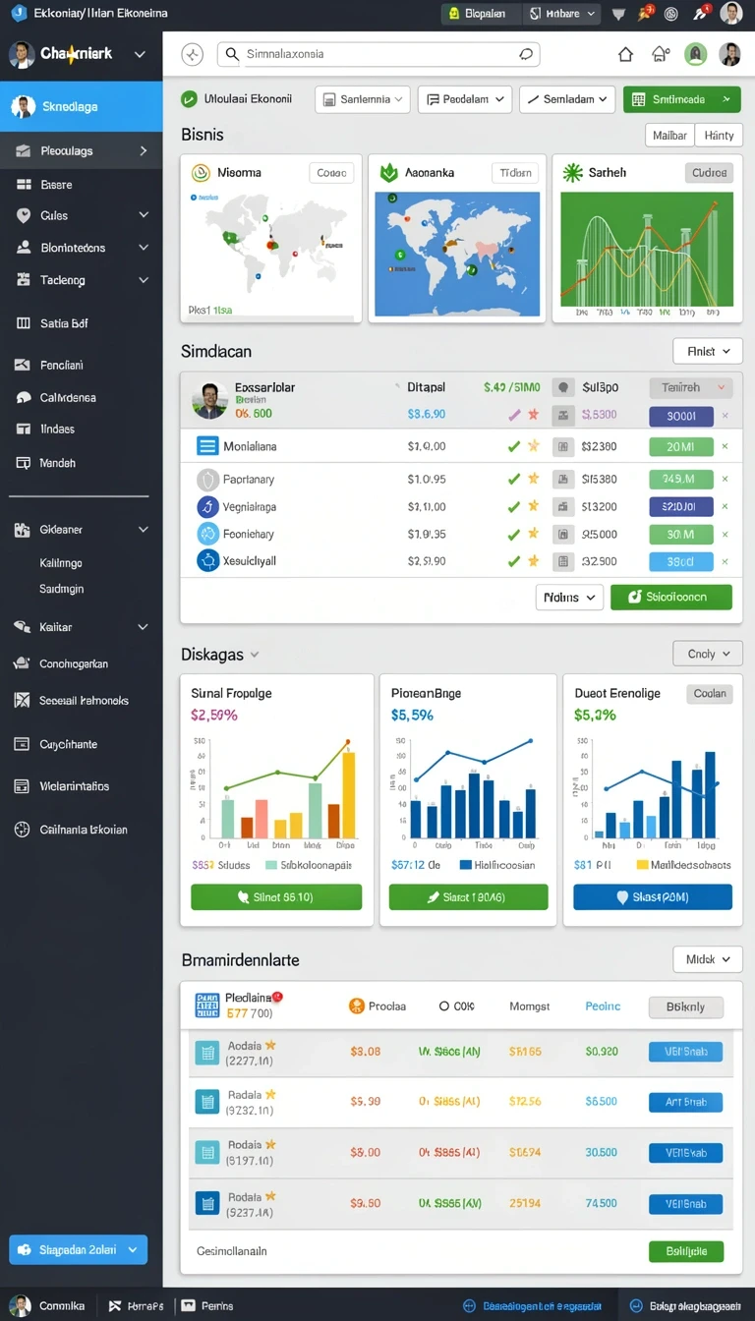Click the blue Slast button under Duoot Erenolige
This screenshot has width=755, height=1321.
tap(653, 896)
